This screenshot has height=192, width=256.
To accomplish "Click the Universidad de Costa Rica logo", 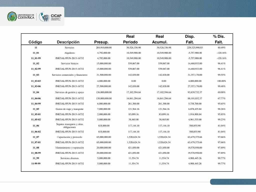I will click(21, 16).
